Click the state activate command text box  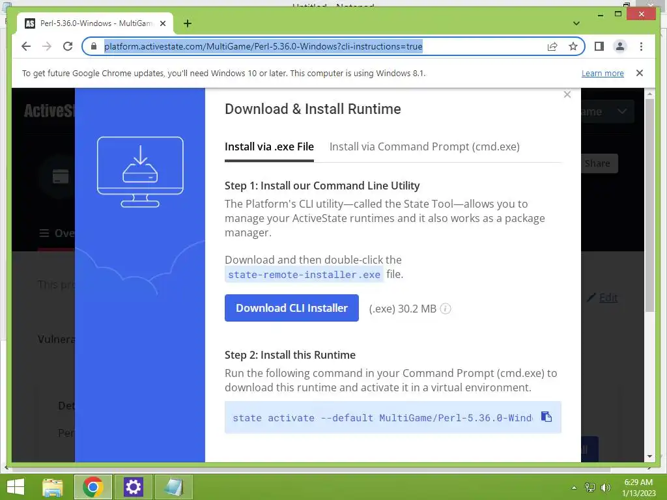(x=393, y=417)
